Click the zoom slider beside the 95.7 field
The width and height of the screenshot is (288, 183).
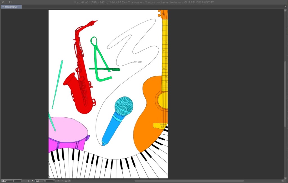point(17,181)
